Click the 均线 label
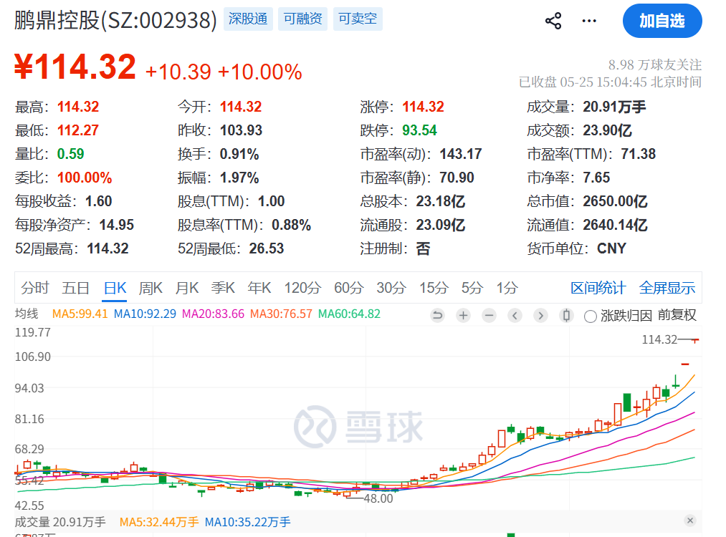The width and height of the screenshot is (726, 537). [27, 314]
